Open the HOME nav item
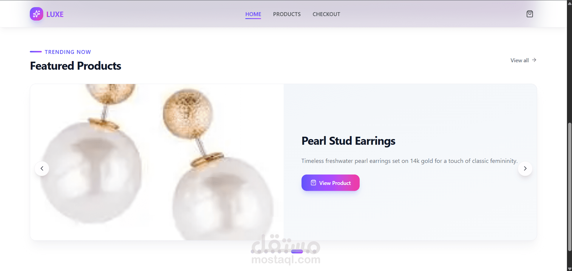This screenshot has height=271, width=572. (x=253, y=14)
